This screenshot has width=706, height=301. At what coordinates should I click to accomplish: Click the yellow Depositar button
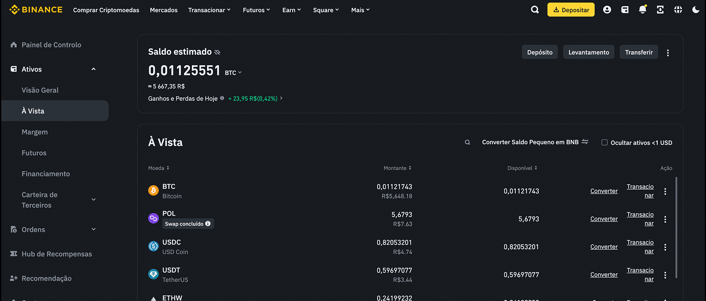[x=571, y=9]
